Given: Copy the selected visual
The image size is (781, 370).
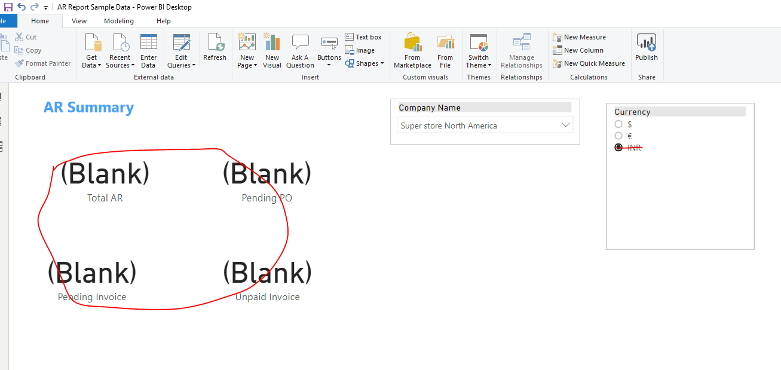Looking at the screenshot, I should tap(27, 50).
